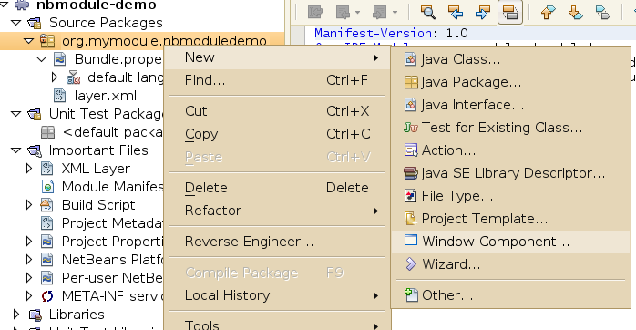Screen dimensions: 636x330
Task: Click the editor Forward navigation icon
Action: coord(379,12)
